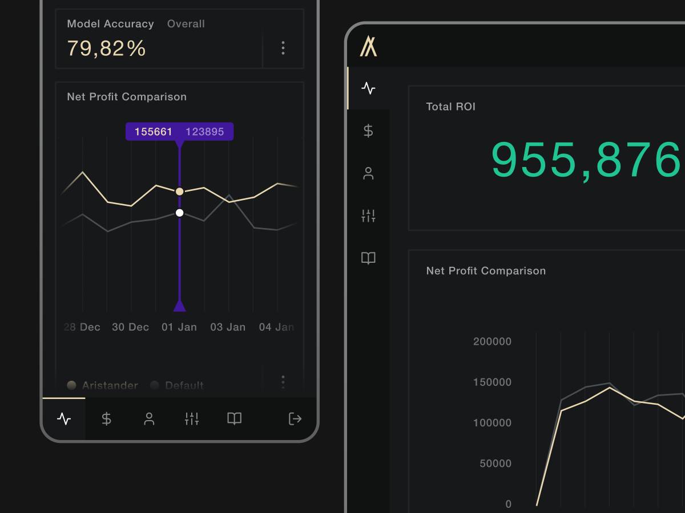Click the Total ROI card title
Image resolution: width=685 pixels, height=513 pixels.
451,107
